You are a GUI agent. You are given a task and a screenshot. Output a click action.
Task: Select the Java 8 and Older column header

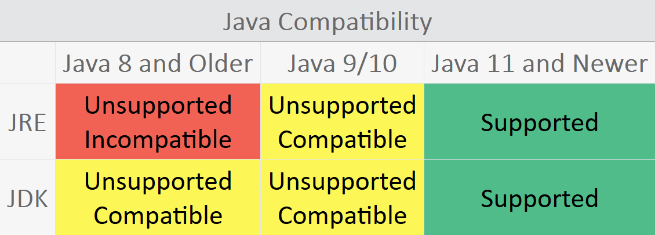coord(158,63)
